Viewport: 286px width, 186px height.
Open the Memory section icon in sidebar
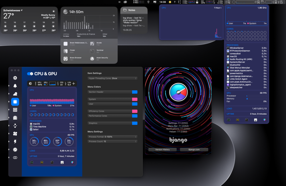[x=15, y=110]
